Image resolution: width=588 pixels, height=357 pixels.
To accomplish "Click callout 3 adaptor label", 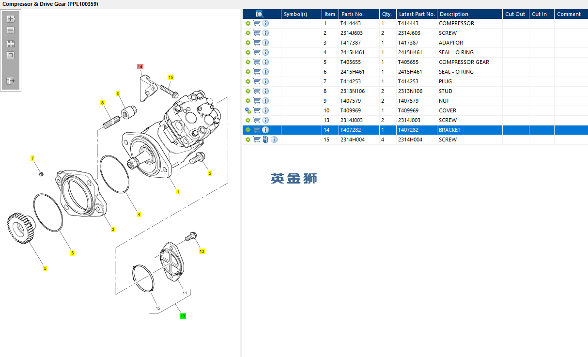I will coord(113,229).
